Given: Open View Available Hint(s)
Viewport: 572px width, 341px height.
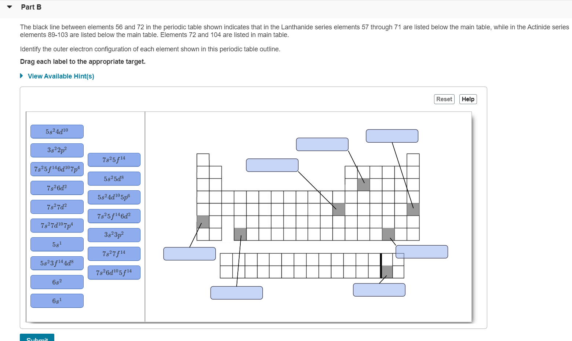Looking at the screenshot, I should tap(61, 76).
